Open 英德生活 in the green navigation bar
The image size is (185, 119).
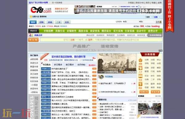click(60, 31)
